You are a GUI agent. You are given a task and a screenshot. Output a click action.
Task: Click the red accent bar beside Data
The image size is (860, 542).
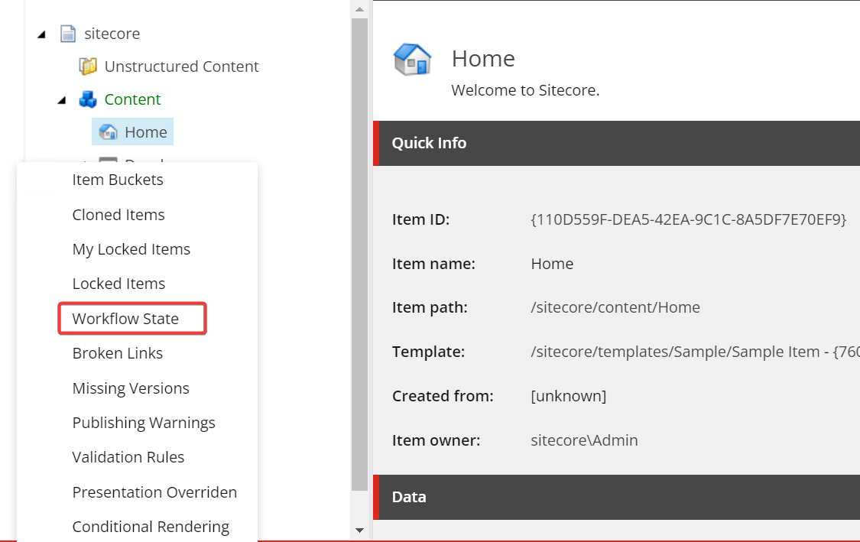[377, 496]
